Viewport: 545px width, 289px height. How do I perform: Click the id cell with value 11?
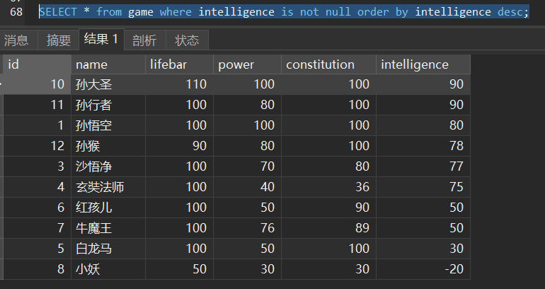pyautogui.click(x=38, y=105)
